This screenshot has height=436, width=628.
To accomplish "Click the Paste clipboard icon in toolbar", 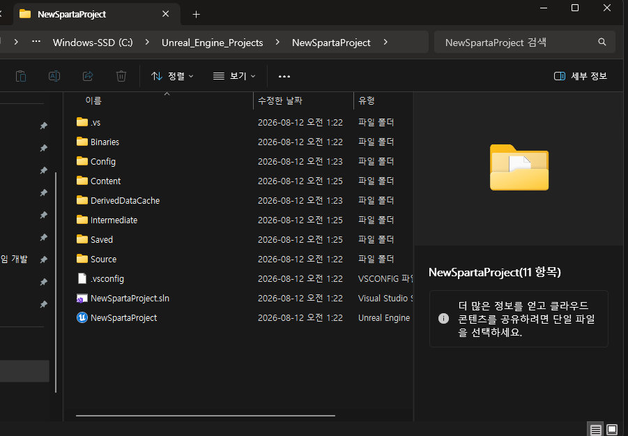I will 21,76.
